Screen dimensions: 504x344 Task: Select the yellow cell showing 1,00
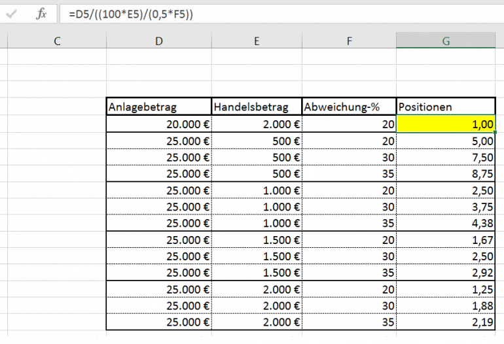point(446,124)
